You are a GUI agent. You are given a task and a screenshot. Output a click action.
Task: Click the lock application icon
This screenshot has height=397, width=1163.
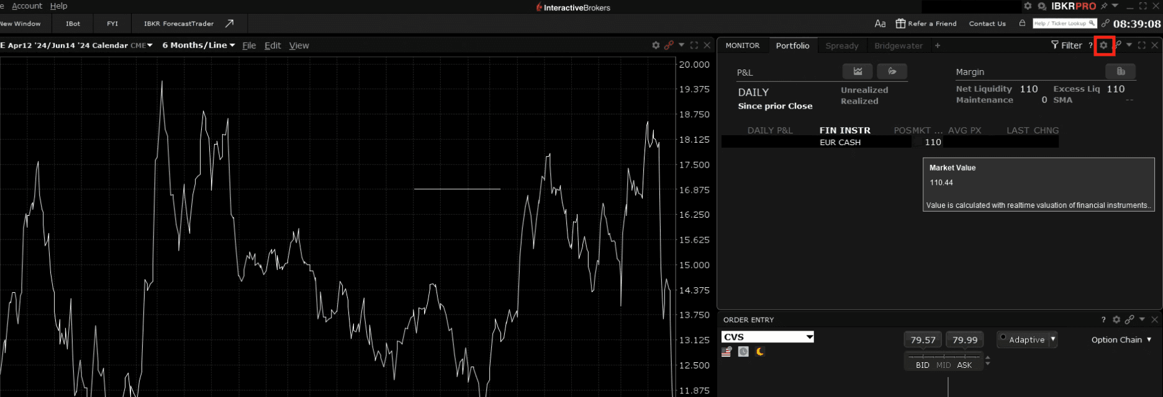[1022, 23]
